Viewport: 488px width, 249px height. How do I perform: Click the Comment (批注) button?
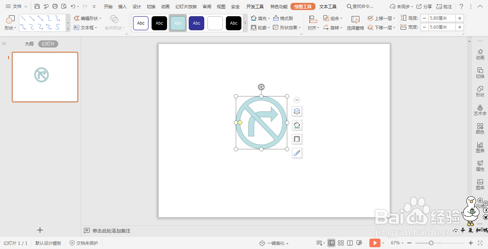[x=444, y=6]
